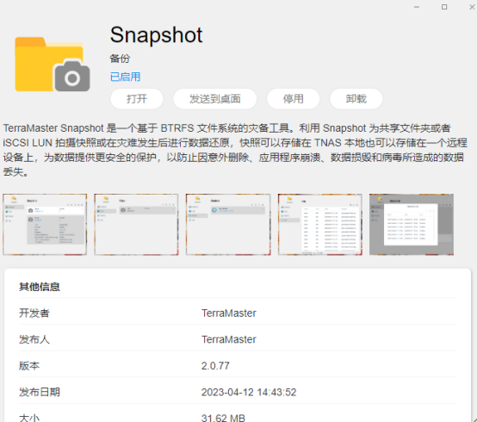The image size is (477, 422).
Task: Click 发送到桌面 to send to desktop
Action: (x=214, y=99)
